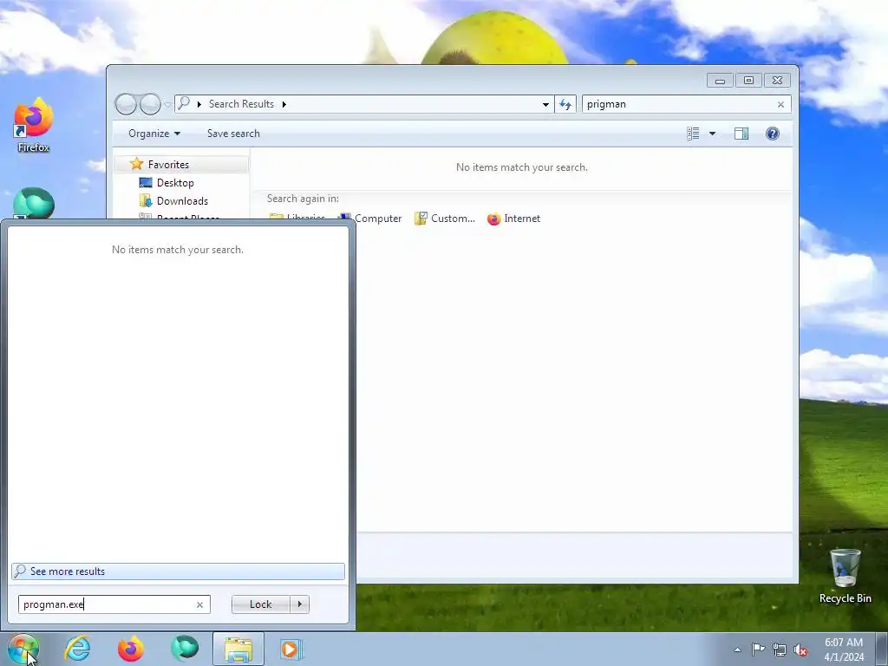Open the clock showing 6:07 AM

[x=843, y=650]
